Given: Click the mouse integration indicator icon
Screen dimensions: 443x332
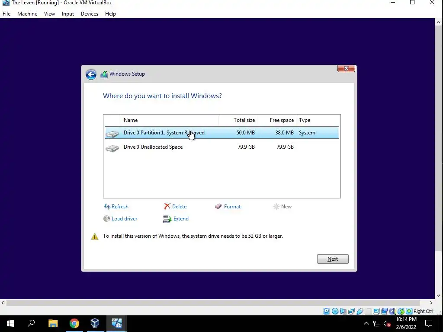Looking at the screenshot, I should tap(401, 311).
